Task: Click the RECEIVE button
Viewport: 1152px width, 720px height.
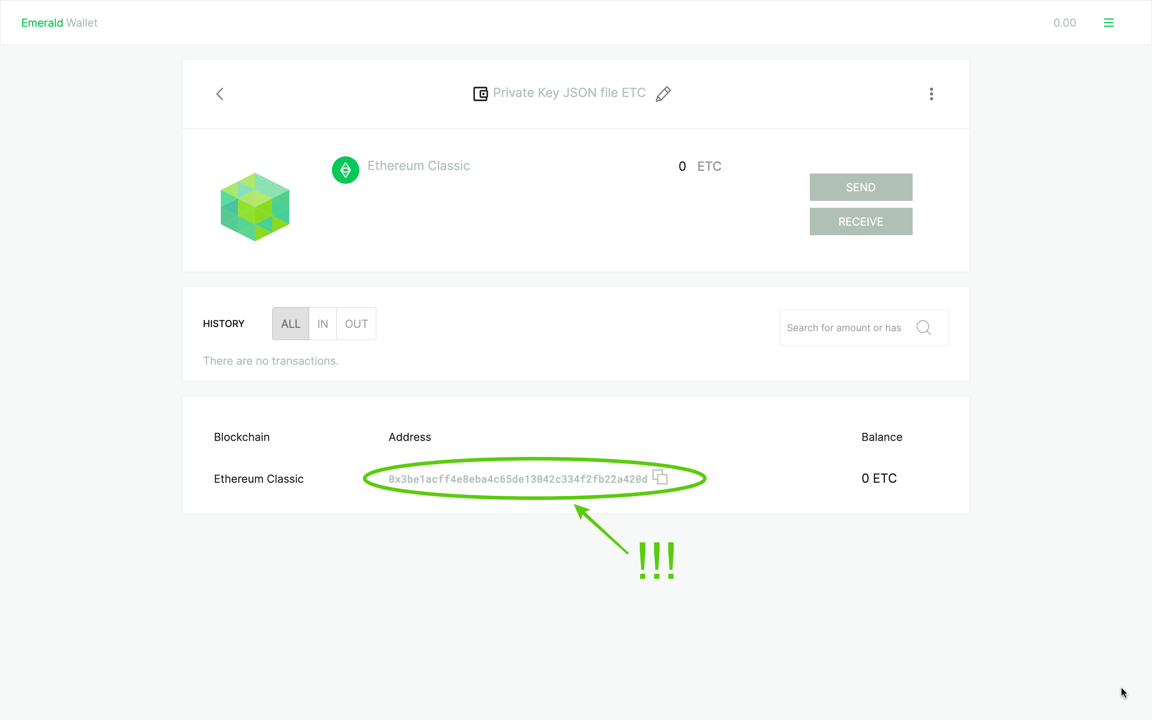Action: (x=861, y=221)
